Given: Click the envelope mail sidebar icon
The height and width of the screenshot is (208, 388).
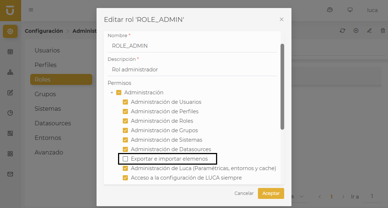Looking at the screenshot, I should (10, 174).
